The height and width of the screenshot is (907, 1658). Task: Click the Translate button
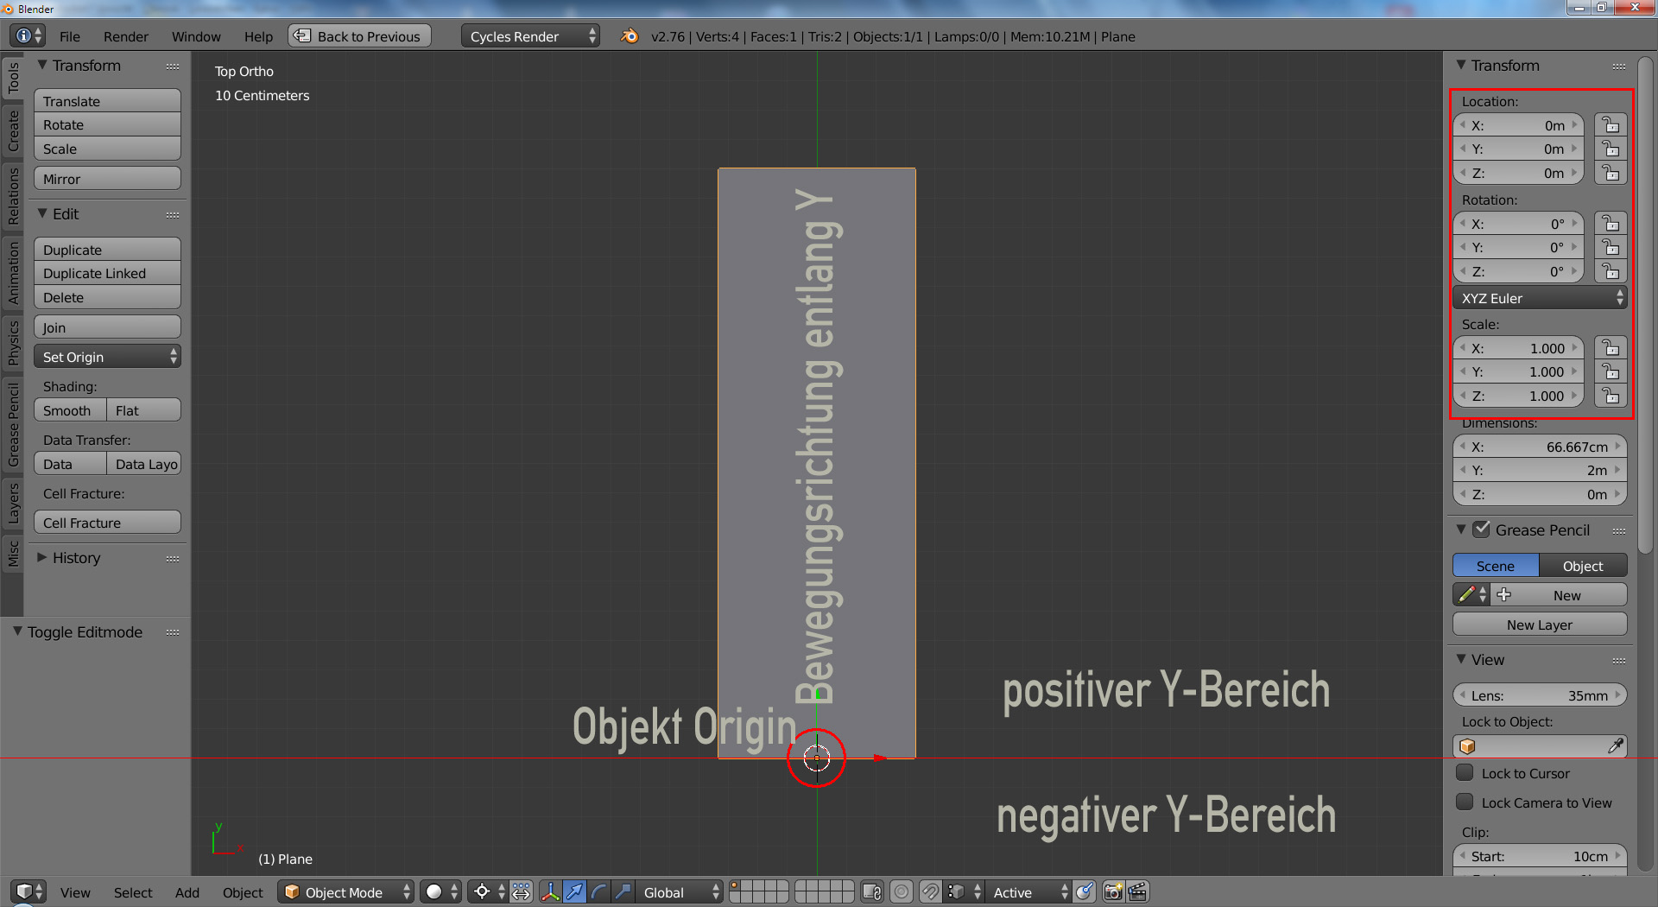107,101
